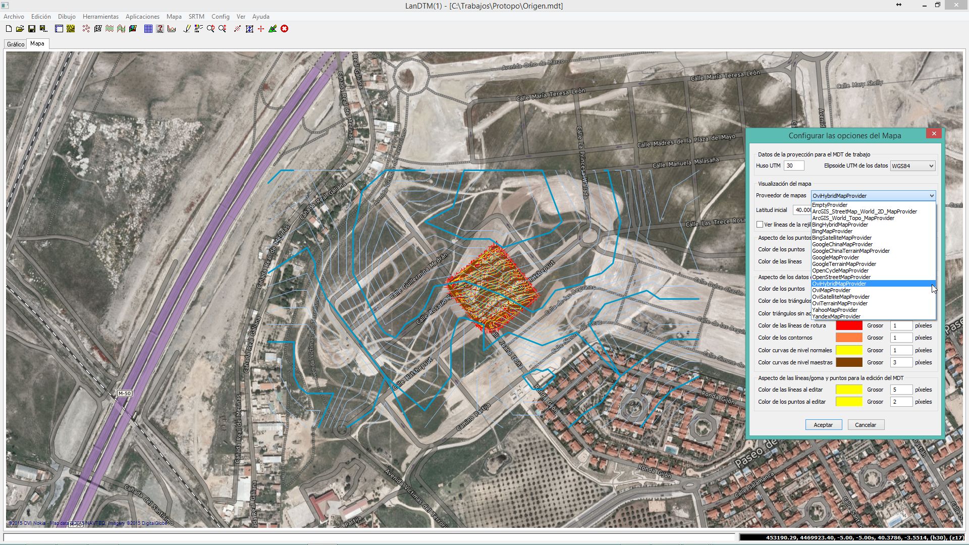969x545 pixels.
Task: Open the Archivo menu
Action: (x=14, y=17)
